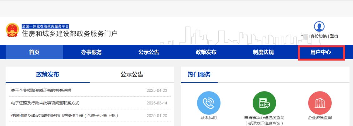Switch to the 公示公告 tab in news panel
The width and height of the screenshot is (353, 126).
pyautogui.click(x=132, y=75)
